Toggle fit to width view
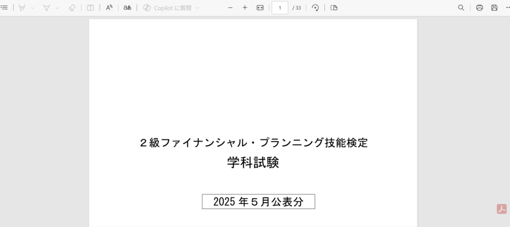 (x=260, y=8)
